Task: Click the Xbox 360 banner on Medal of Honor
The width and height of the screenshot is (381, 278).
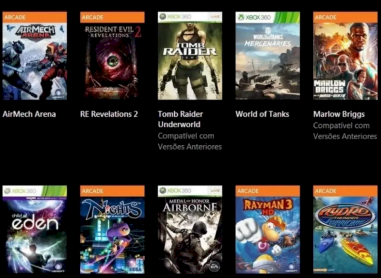Action: pyautogui.click(x=190, y=191)
